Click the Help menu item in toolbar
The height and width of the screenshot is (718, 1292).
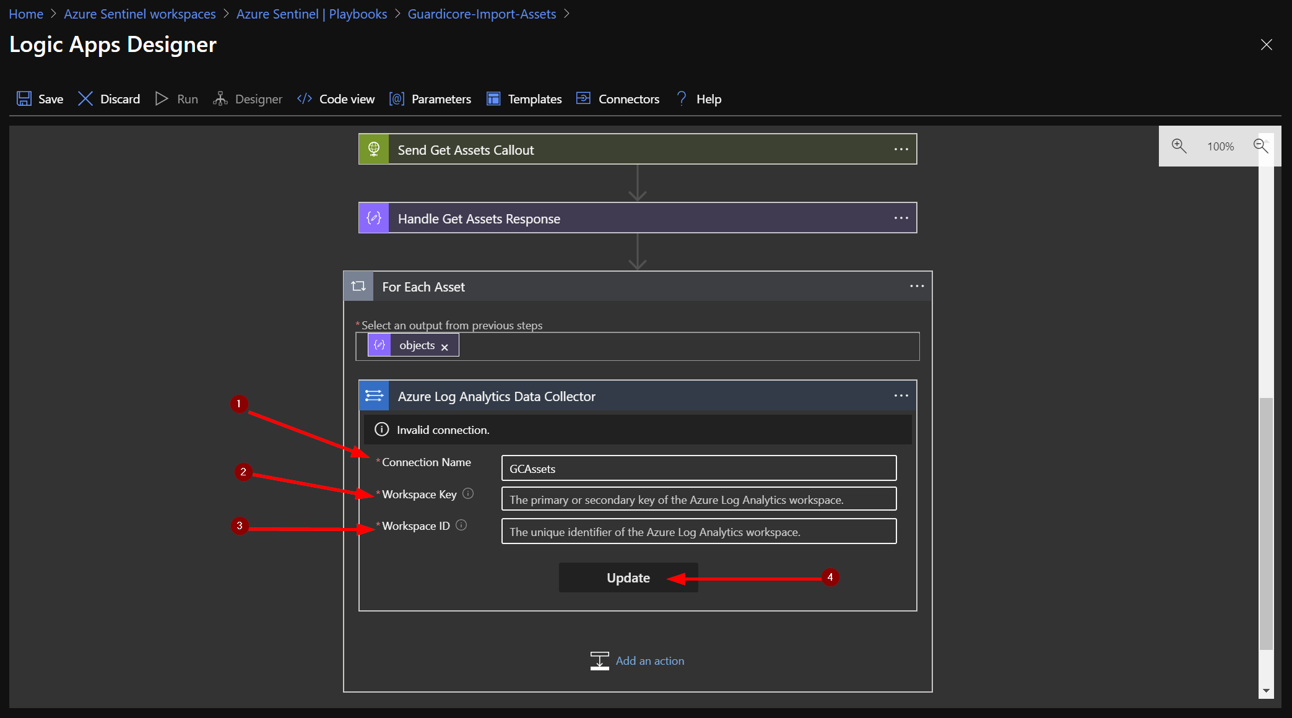708,98
